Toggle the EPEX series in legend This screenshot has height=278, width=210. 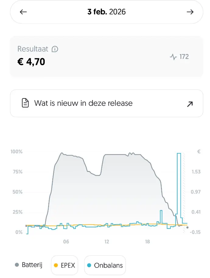click(64, 265)
